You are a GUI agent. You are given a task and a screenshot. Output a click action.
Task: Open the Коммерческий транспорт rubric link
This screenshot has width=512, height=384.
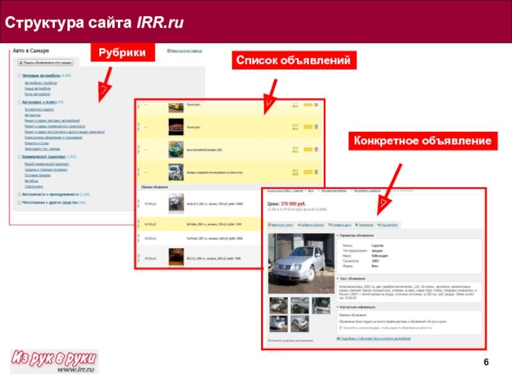pyautogui.click(x=44, y=157)
